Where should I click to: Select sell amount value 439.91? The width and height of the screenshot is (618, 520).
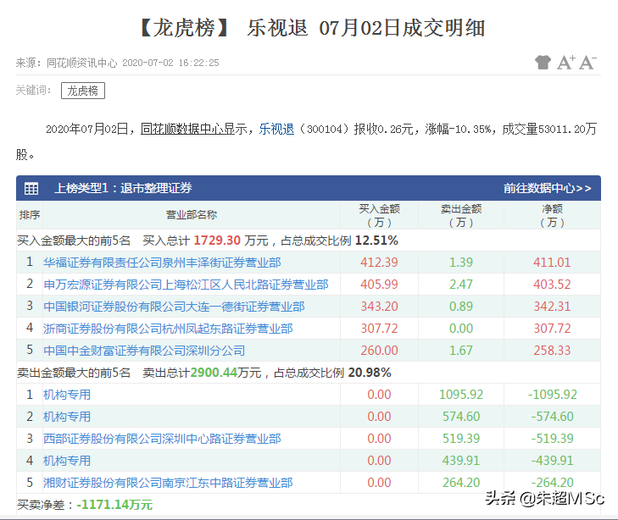(461, 461)
